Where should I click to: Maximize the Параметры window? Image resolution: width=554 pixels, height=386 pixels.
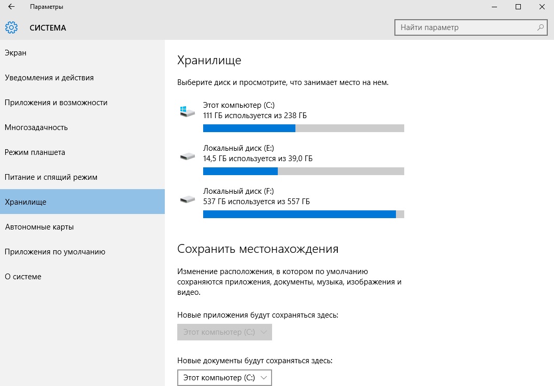(518, 7)
